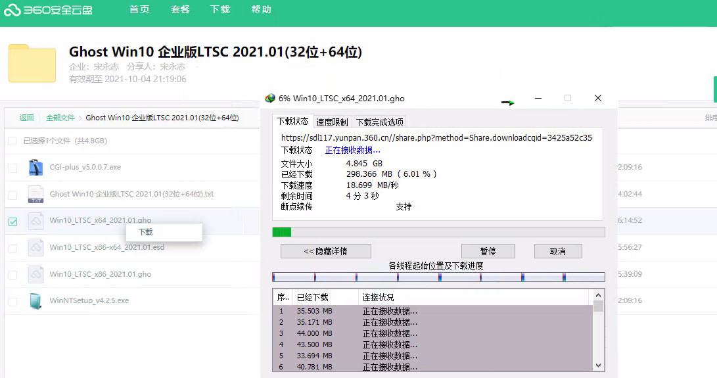
Task: Open the file name CGI-plus_v5.0.0.7.exe
Action: point(85,167)
